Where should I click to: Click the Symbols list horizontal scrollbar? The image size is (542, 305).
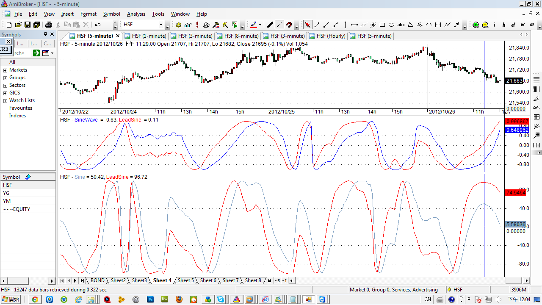click(x=28, y=281)
